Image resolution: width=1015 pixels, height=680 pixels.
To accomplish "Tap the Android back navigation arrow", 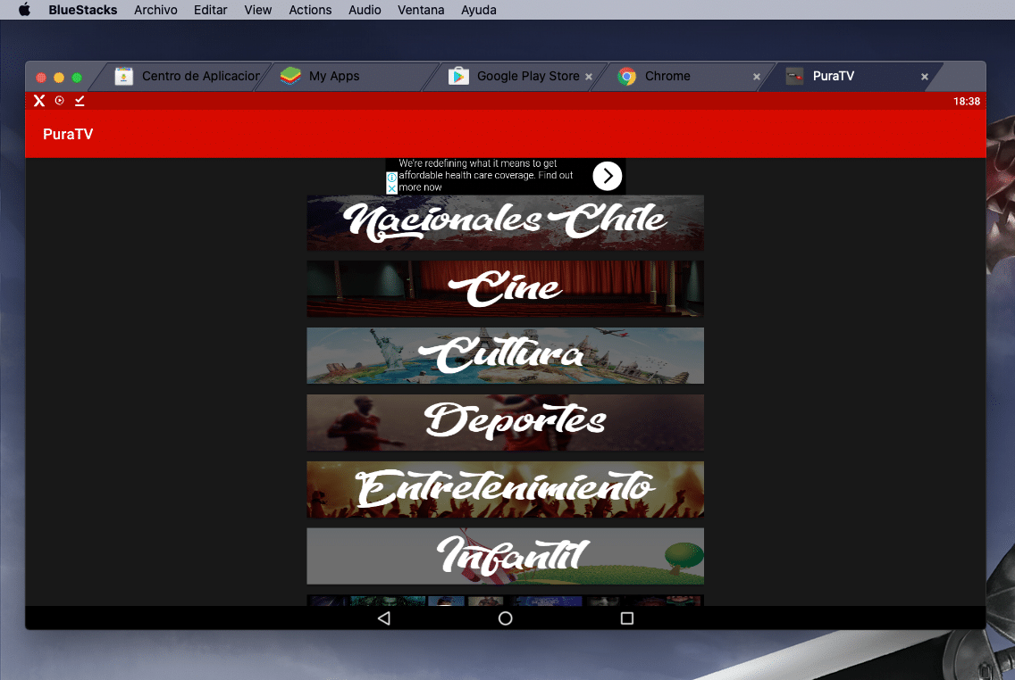I will point(383,618).
